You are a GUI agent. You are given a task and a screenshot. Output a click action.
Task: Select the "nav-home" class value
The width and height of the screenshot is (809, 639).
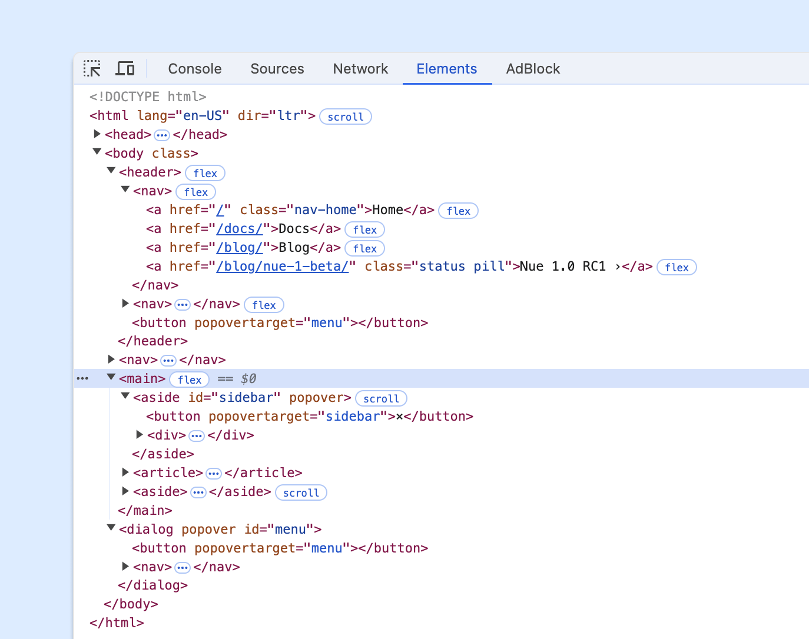pos(325,210)
